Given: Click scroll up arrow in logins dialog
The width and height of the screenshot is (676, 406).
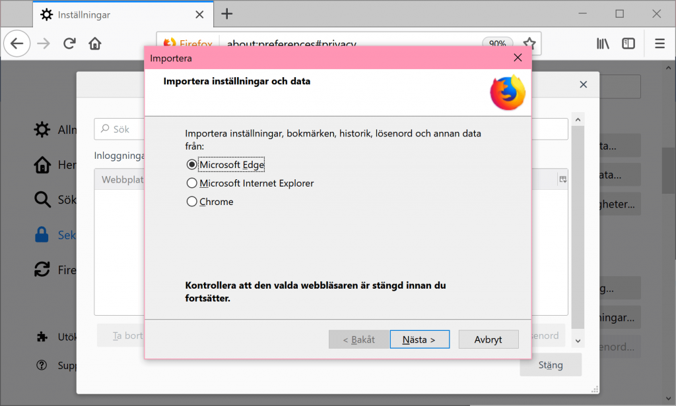Looking at the screenshot, I should click(x=578, y=120).
